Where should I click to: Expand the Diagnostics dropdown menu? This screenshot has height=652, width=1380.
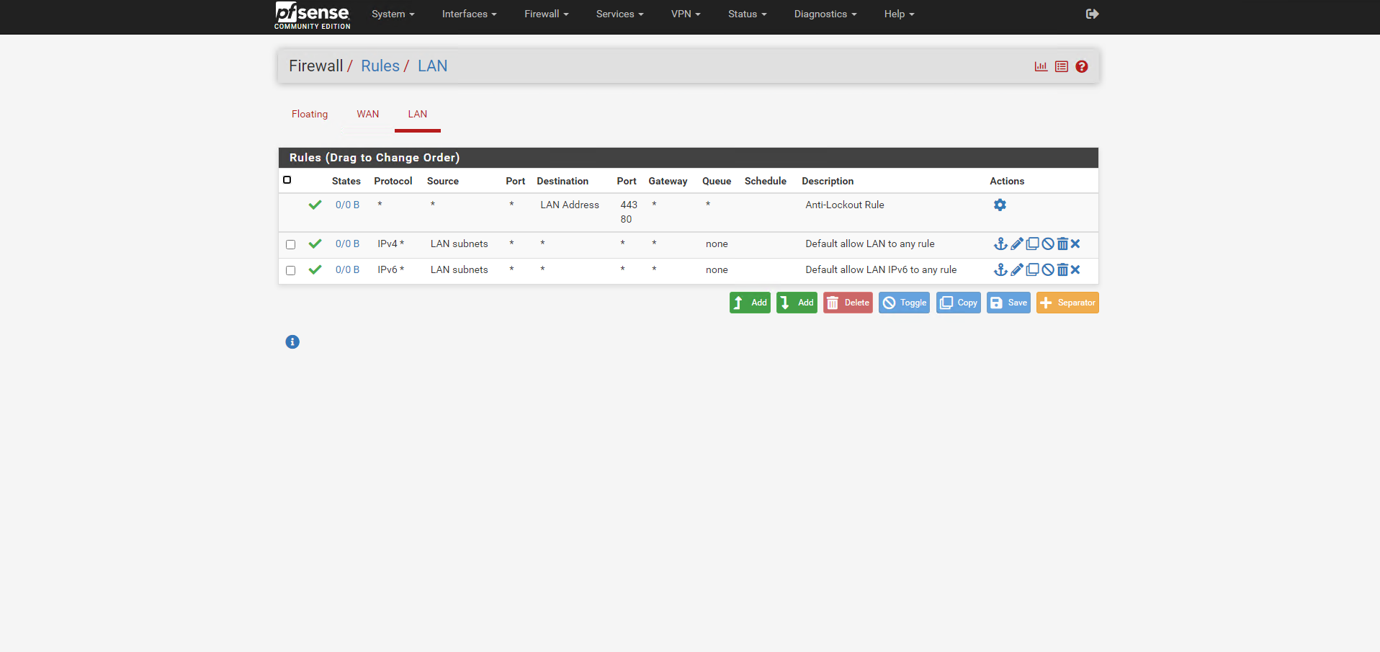click(825, 14)
